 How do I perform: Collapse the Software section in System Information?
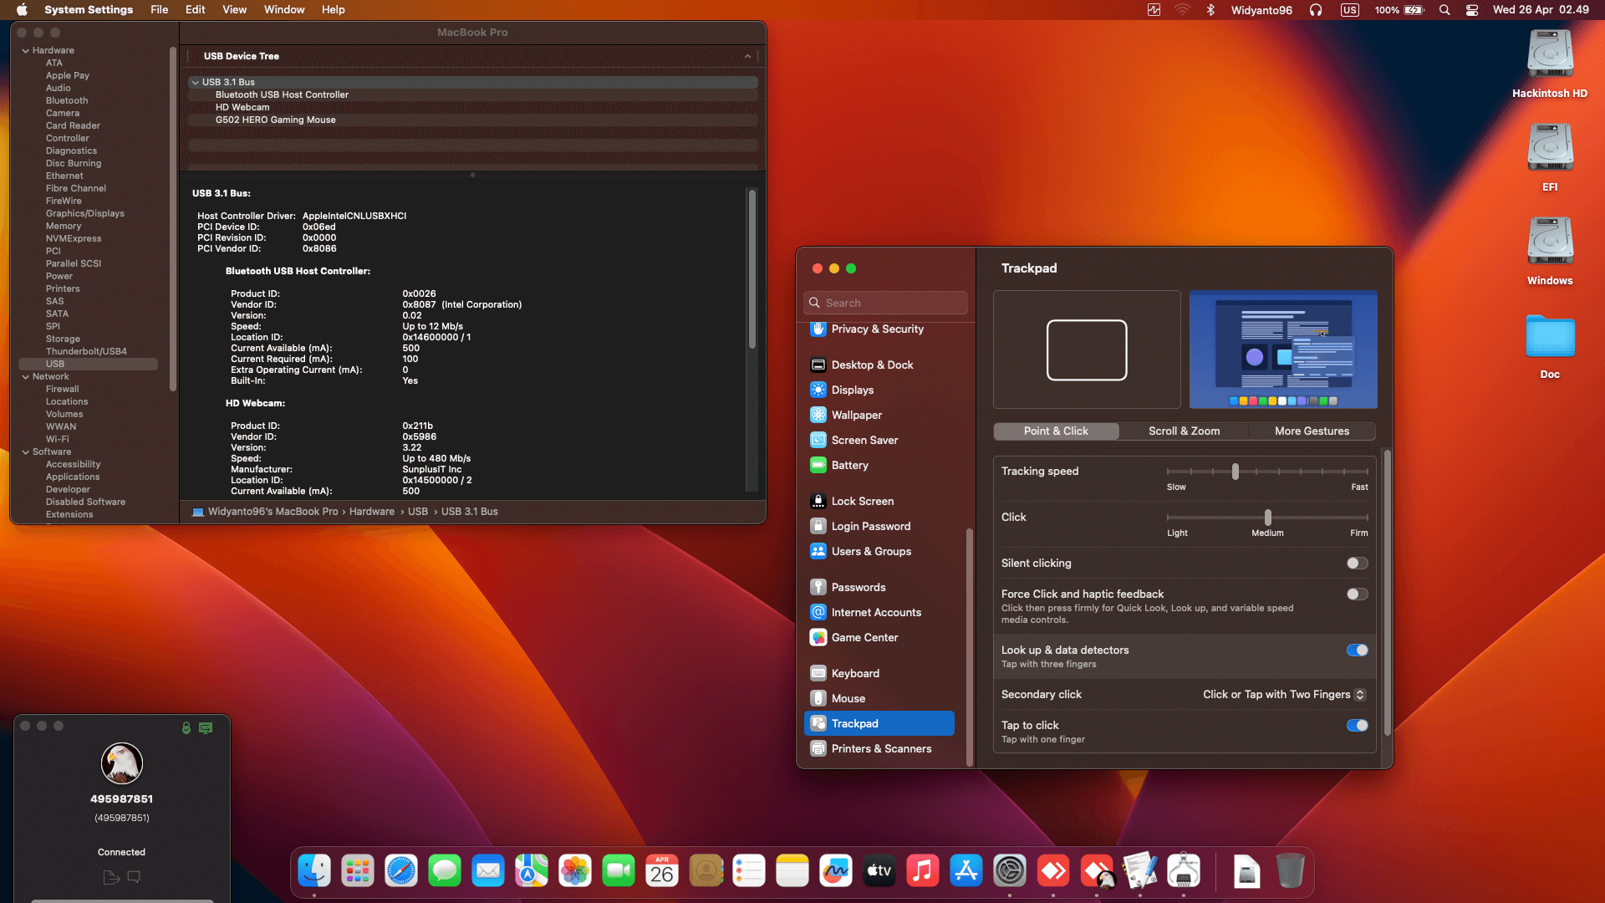tap(26, 452)
